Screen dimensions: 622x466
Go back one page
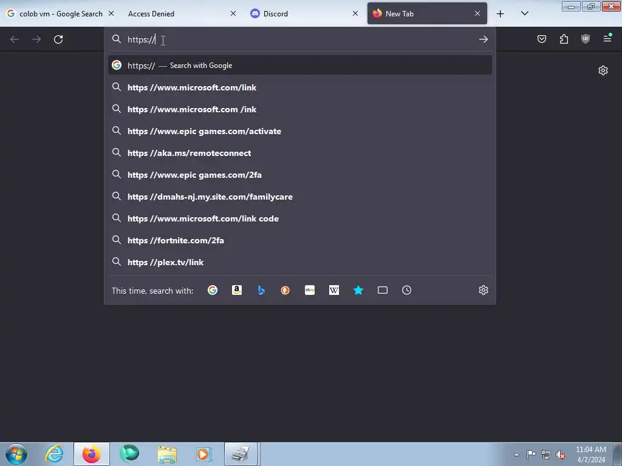(x=15, y=39)
